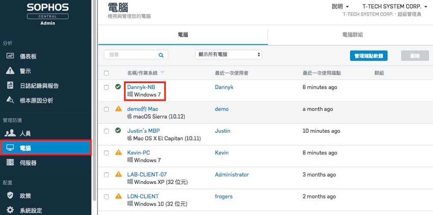
Task: Open user link frogers
Action: 224,196
